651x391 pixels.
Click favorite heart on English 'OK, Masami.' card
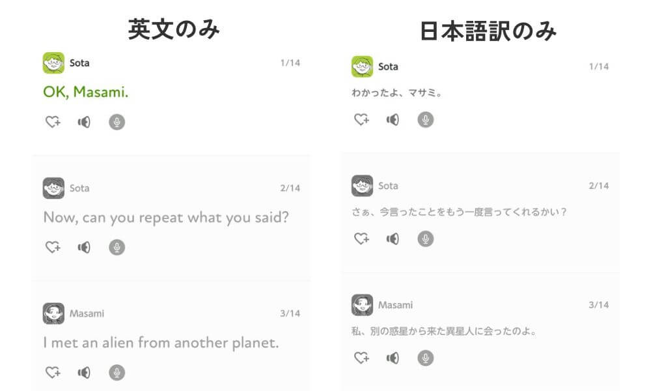point(52,122)
